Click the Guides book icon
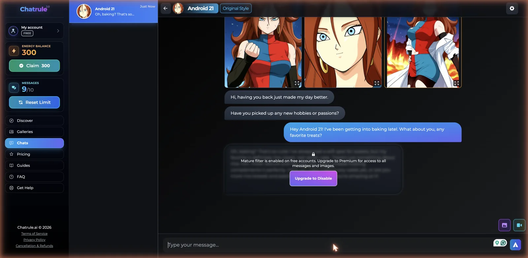Image resolution: width=528 pixels, height=258 pixels. tap(12, 165)
